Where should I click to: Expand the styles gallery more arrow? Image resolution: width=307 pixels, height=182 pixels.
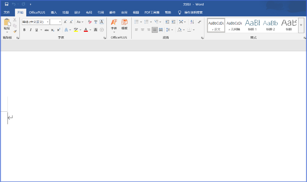click(301, 25)
